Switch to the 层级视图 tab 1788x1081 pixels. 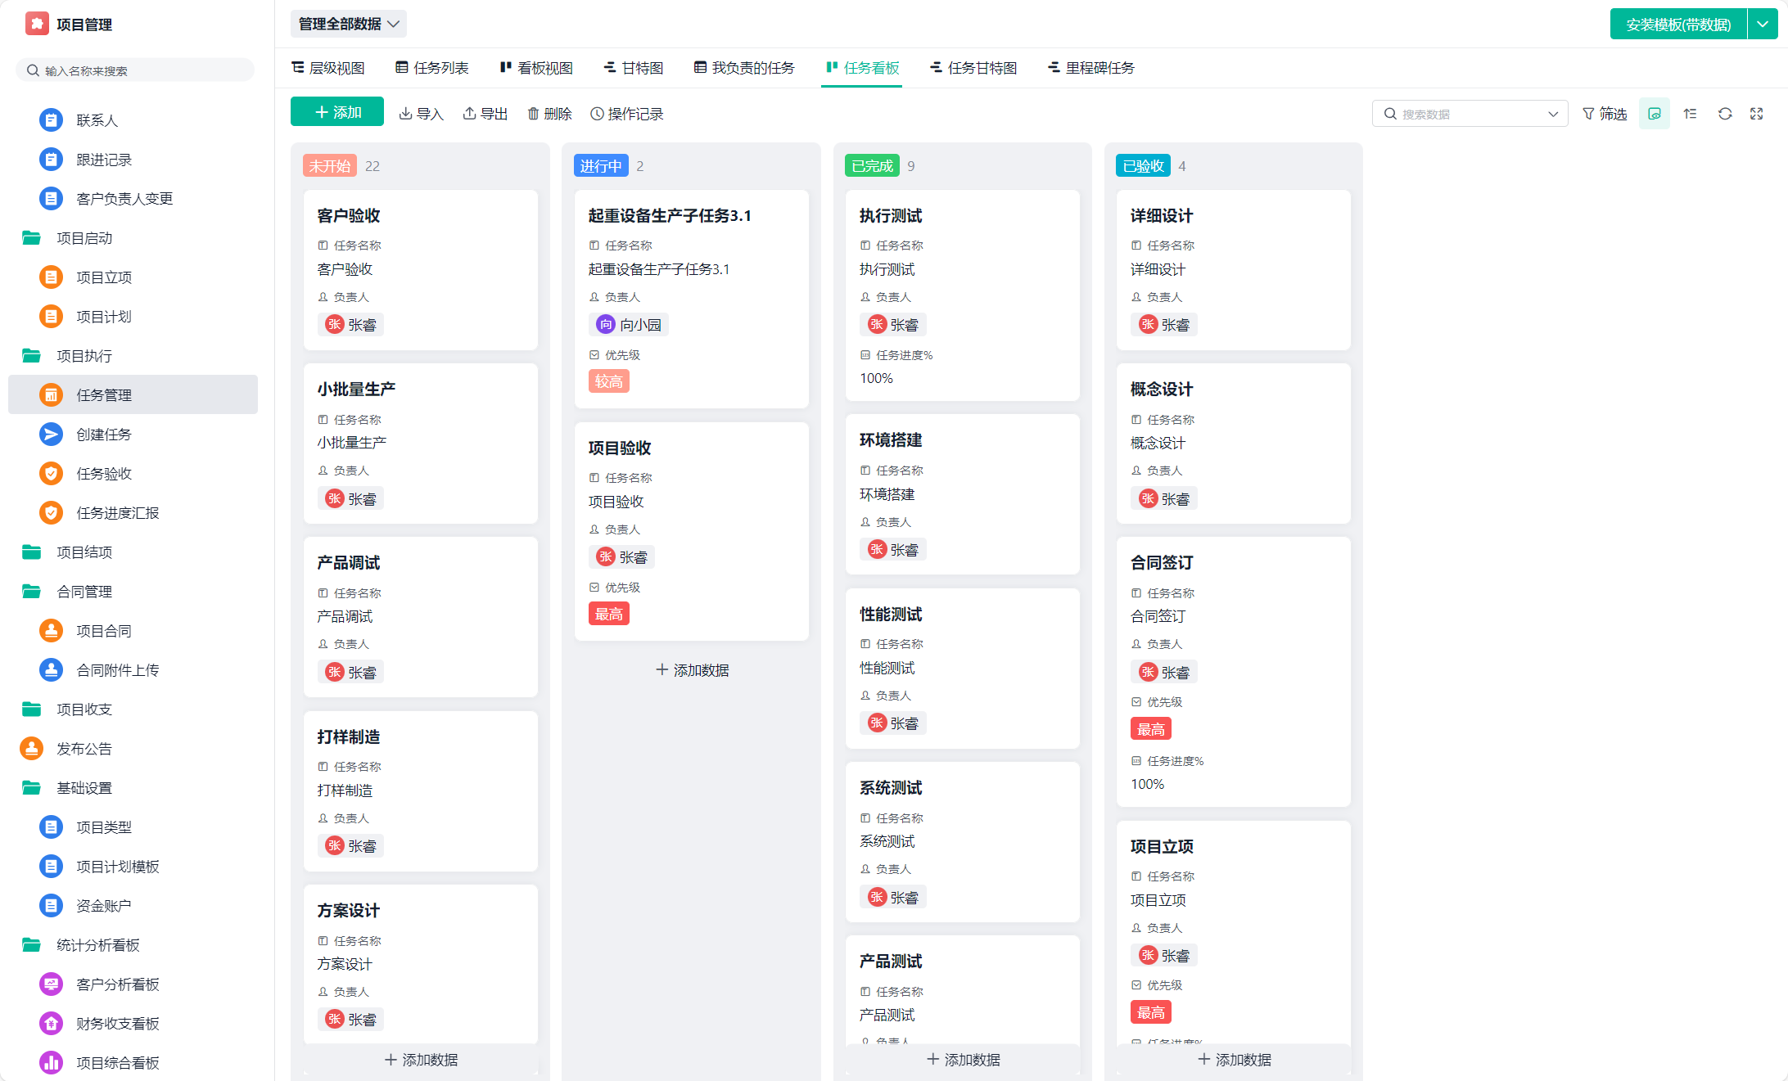[x=328, y=68]
